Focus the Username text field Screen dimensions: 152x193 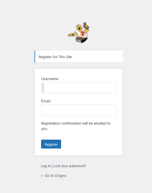click(x=79, y=88)
